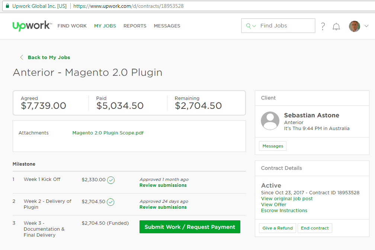Viewport: 375px width, 250px height.
Task: Click the Week 2 approved checkmark icon
Action: click(111, 202)
